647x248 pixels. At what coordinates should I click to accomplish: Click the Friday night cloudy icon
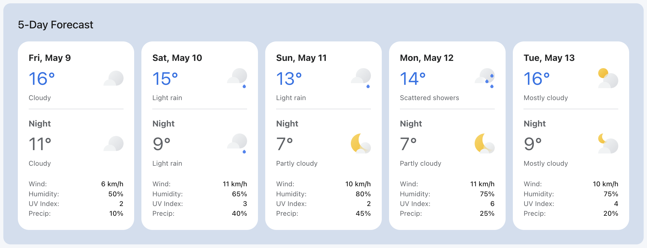[x=114, y=143]
